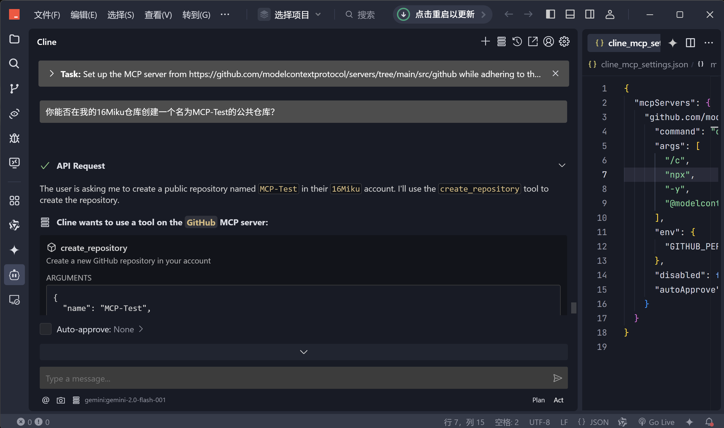
Task: Start a new Cline task with plus icon
Action: [485, 42]
